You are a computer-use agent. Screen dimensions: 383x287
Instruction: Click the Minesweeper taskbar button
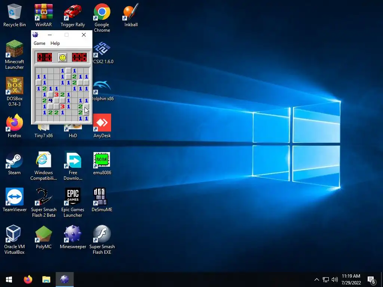(x=64, y=280)
